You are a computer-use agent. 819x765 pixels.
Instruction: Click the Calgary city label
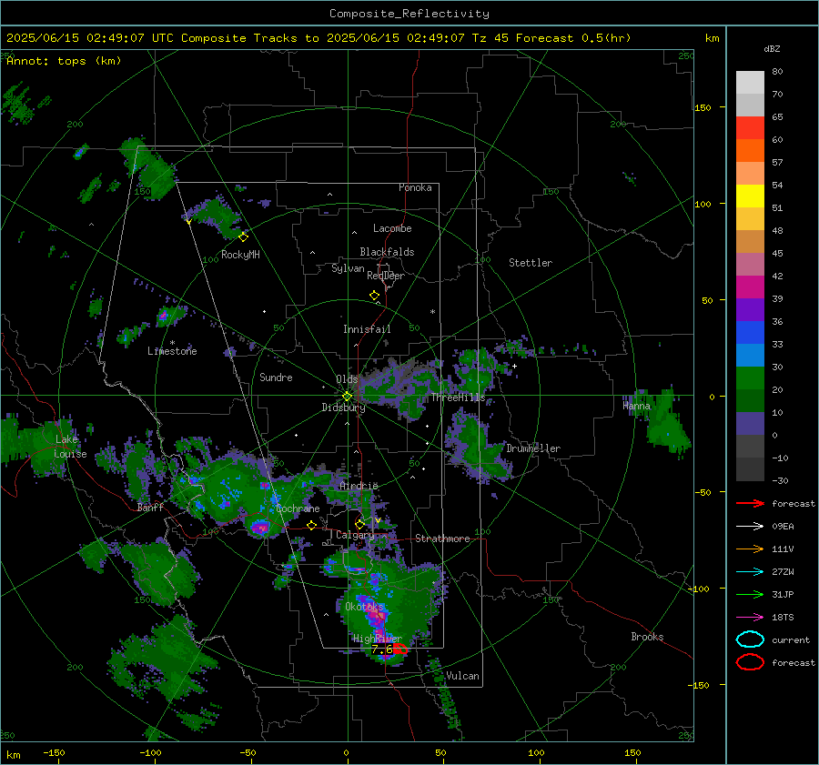point(355,535)
